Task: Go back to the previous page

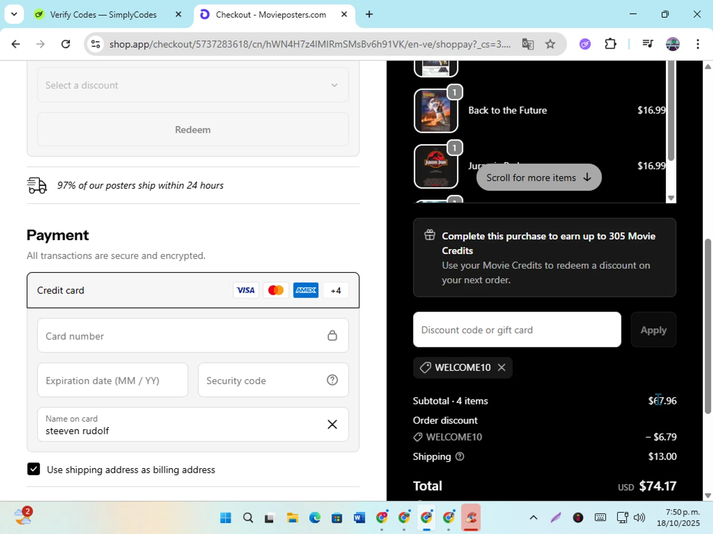Action: point(16,44)
